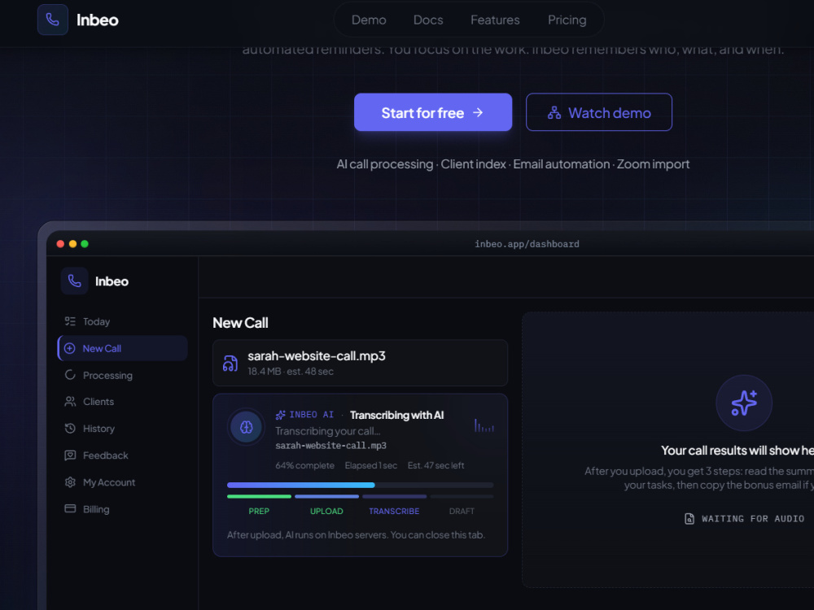Click the WAITING FOR AUDIO status
This screenshot has width=814, height=610.
[753, 519]
